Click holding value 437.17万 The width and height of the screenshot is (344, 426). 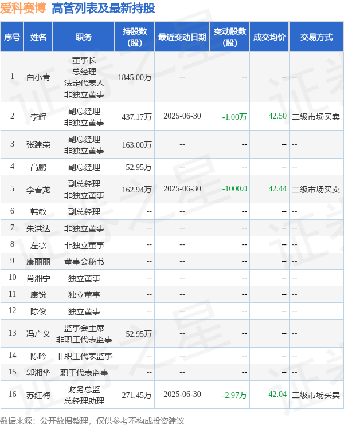[136, 117]
